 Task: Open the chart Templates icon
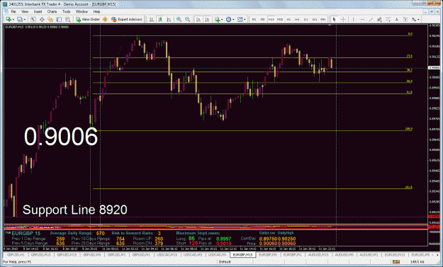coord(240,19)
